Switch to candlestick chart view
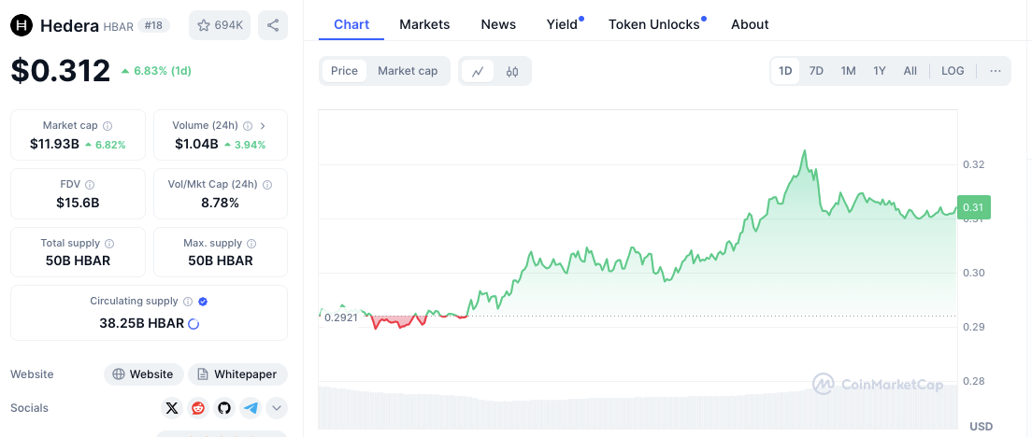1032x437 pixels. pos(512,71)
